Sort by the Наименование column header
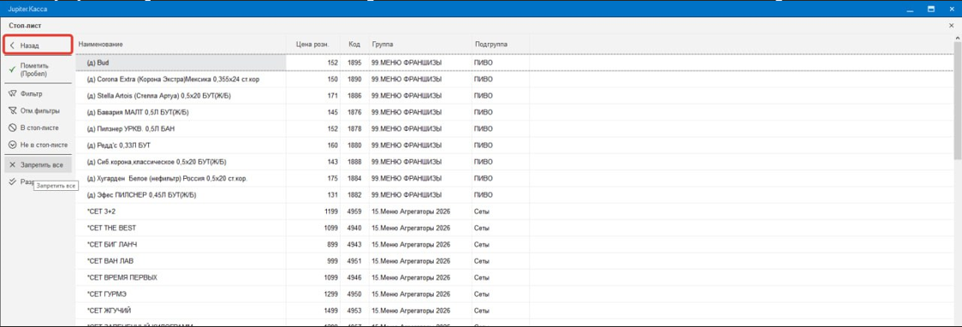The image size is (962, 327). tap(181, 45)
